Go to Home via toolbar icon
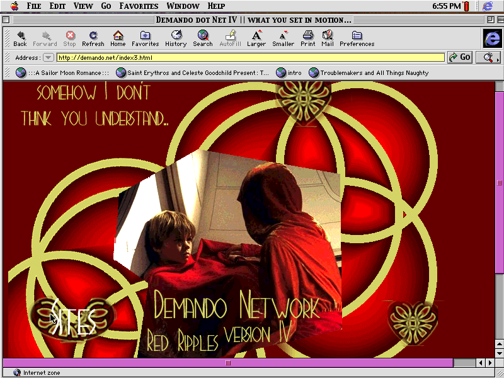 coord(118,36)
